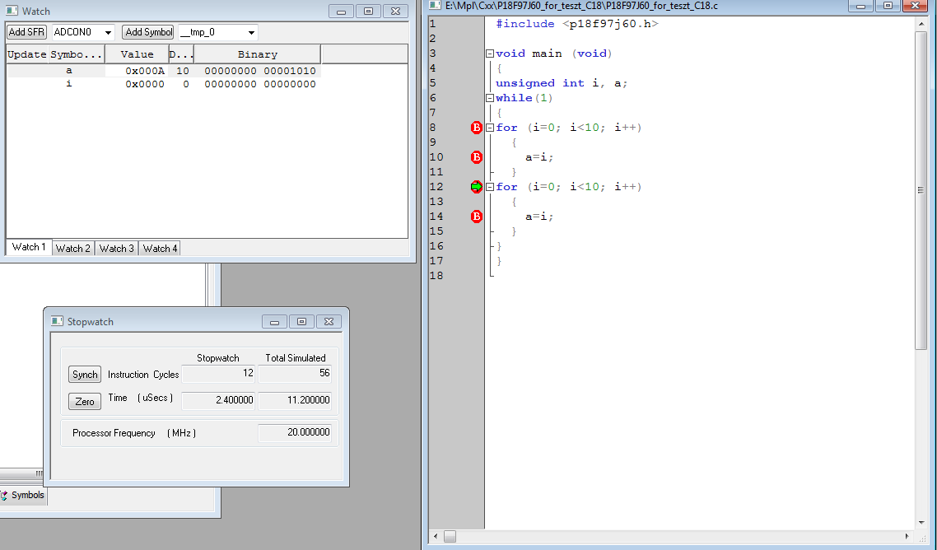Click 'unsigned int i, a;' code line
Screen dimensions: 937x550
click(x=561, y=83)
